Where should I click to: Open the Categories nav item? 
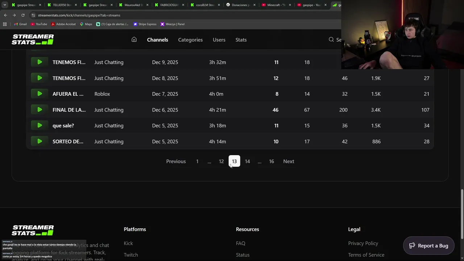coord(190,40)
